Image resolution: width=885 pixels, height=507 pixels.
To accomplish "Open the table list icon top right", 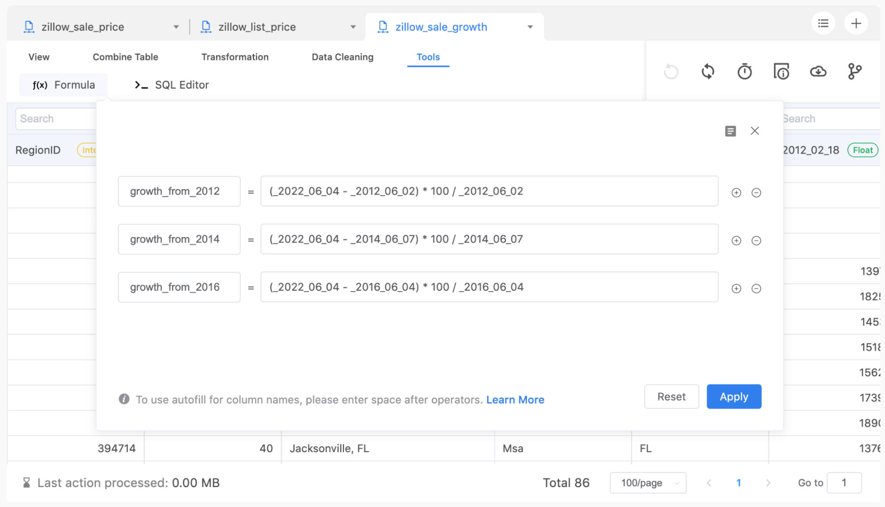I will tap(823, 23).
